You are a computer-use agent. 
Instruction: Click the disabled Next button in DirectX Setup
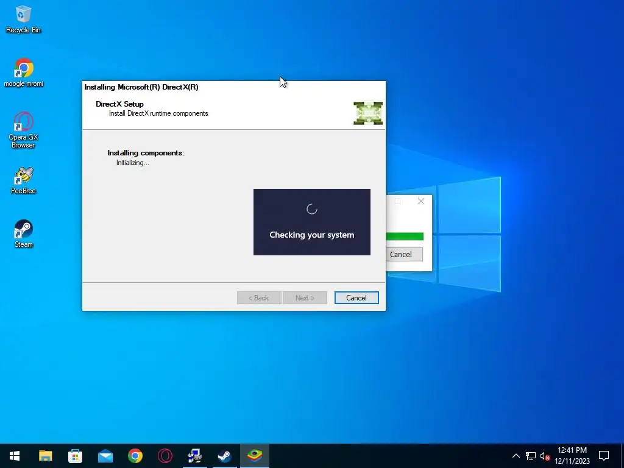click(305, 297)
